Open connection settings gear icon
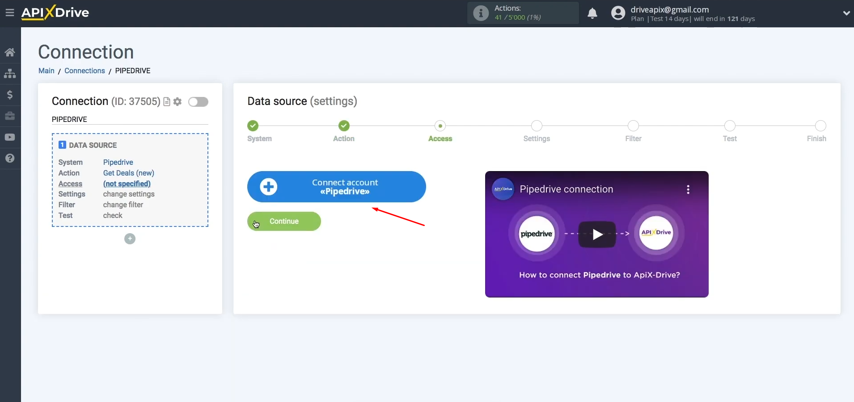The width and height of the screenshot is (854, 402). (178, 102)
